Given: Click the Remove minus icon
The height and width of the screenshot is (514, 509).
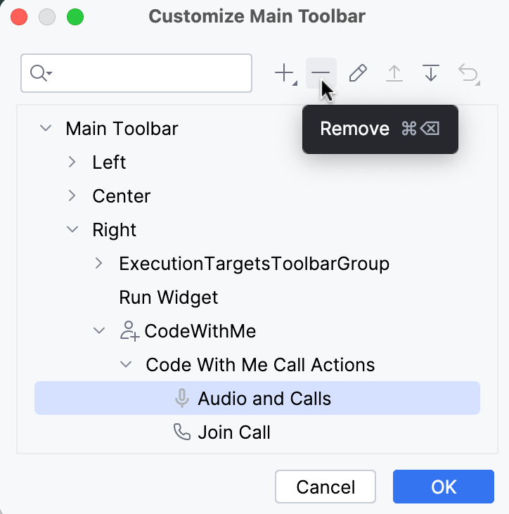Looking at the screenshot, I should click(x=321, y=73).
